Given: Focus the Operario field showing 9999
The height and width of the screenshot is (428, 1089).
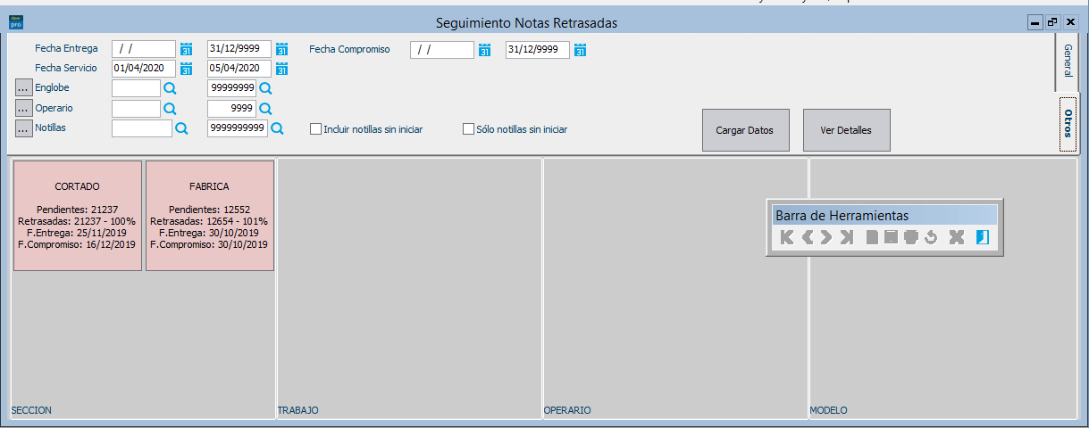Looking at the screenshot, I should (231, 109).
